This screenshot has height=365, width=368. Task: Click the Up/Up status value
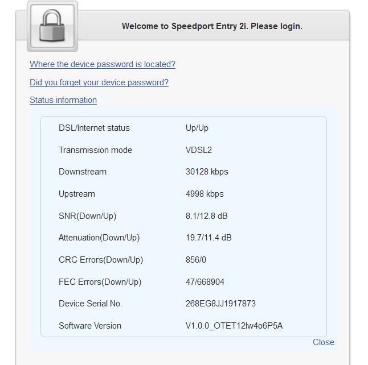[197, 128]
